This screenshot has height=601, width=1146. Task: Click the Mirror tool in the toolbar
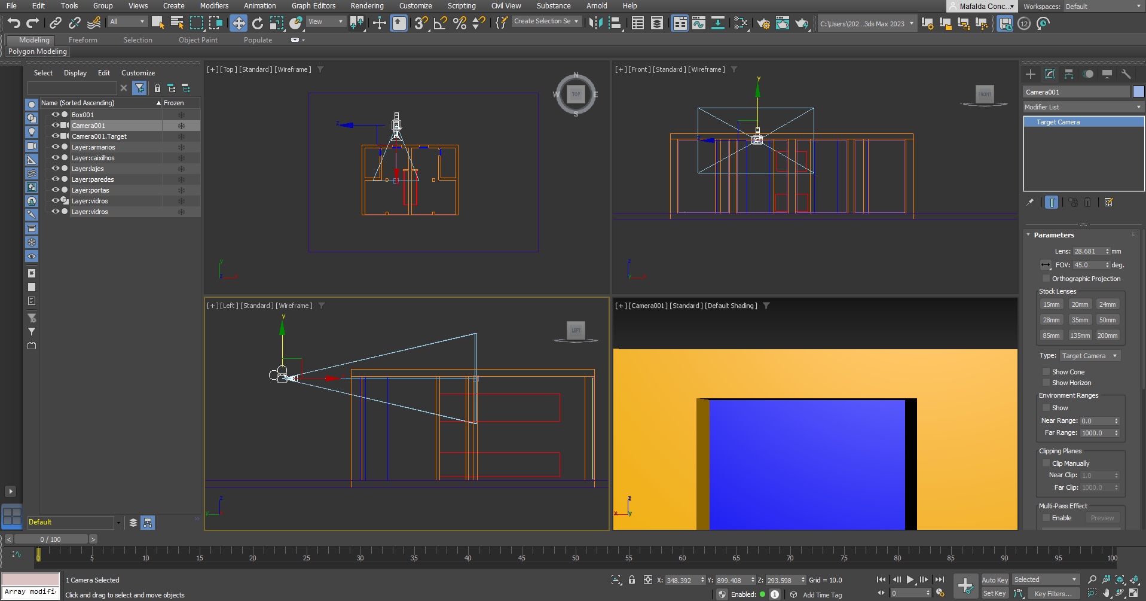595,23
